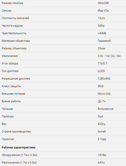Click the 'LCOS' display type value
This screenshot has width=126, height=166.
point(101,71)
